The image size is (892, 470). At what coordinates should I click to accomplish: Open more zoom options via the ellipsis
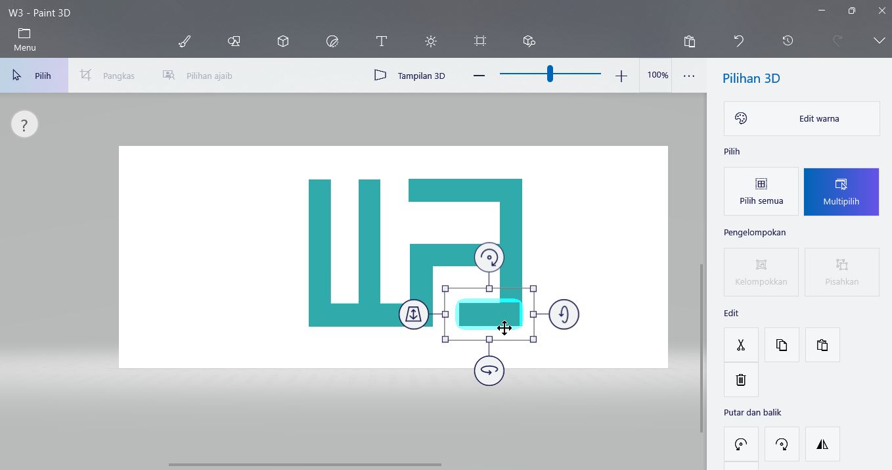point(688,75)
